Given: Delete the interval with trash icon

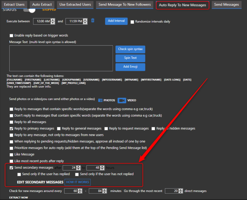Looking at the screenshot, I should coord(93,20).
